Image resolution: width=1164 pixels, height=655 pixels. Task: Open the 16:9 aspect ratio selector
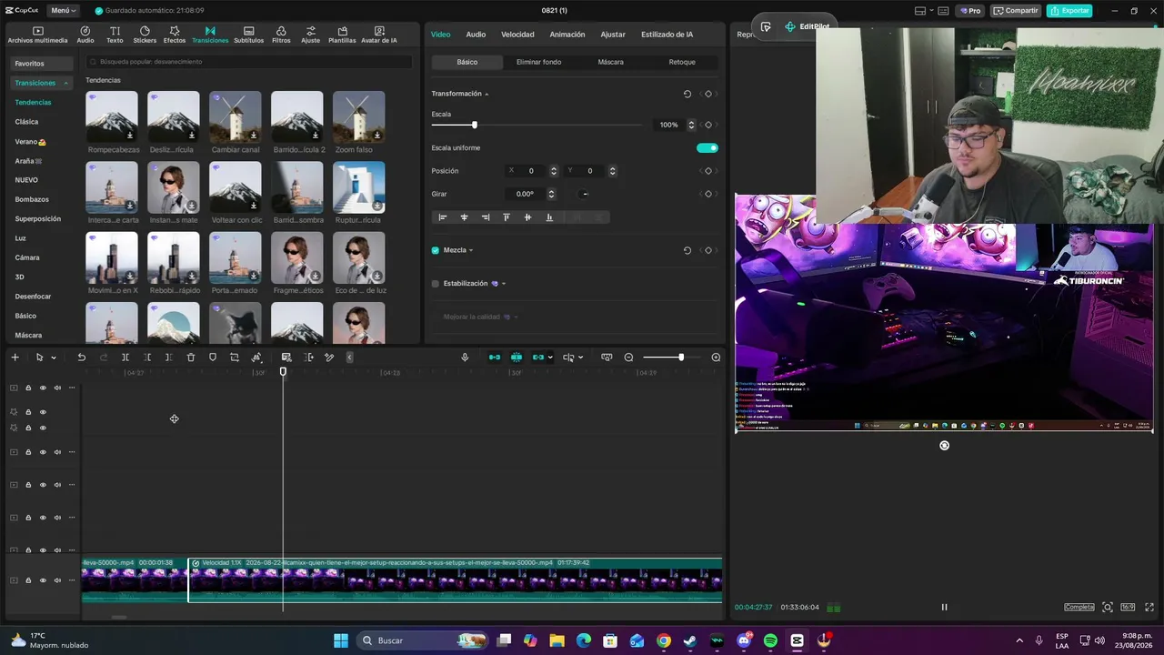pos(1128,607)
